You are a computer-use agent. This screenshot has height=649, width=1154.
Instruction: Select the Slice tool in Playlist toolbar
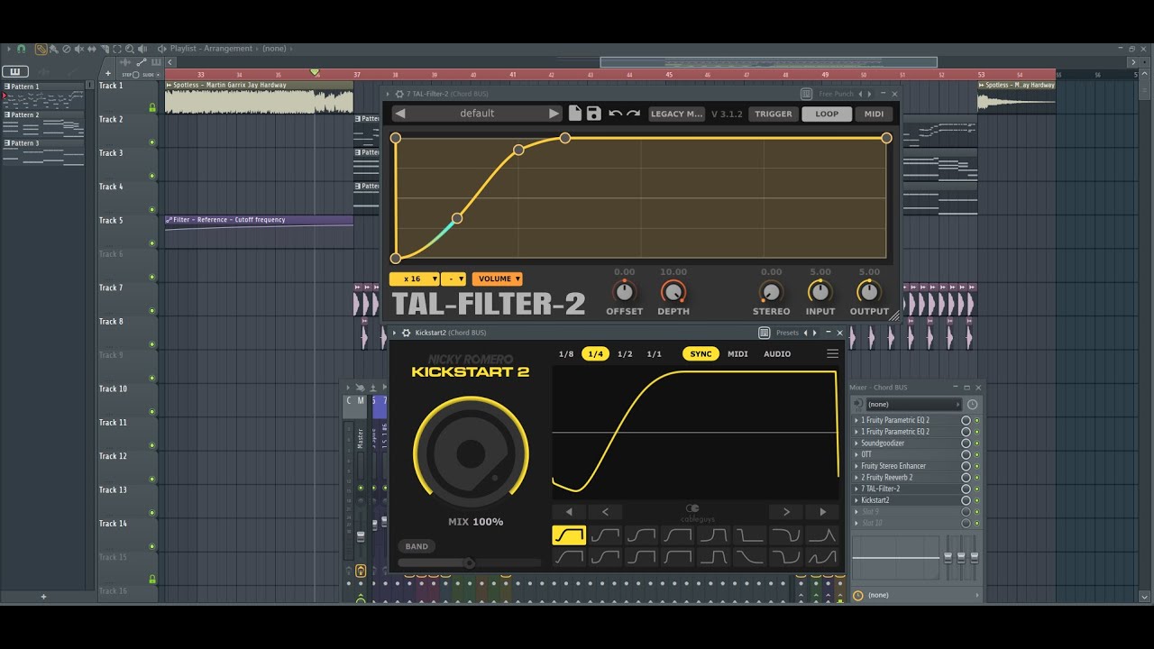pos(105,49)
